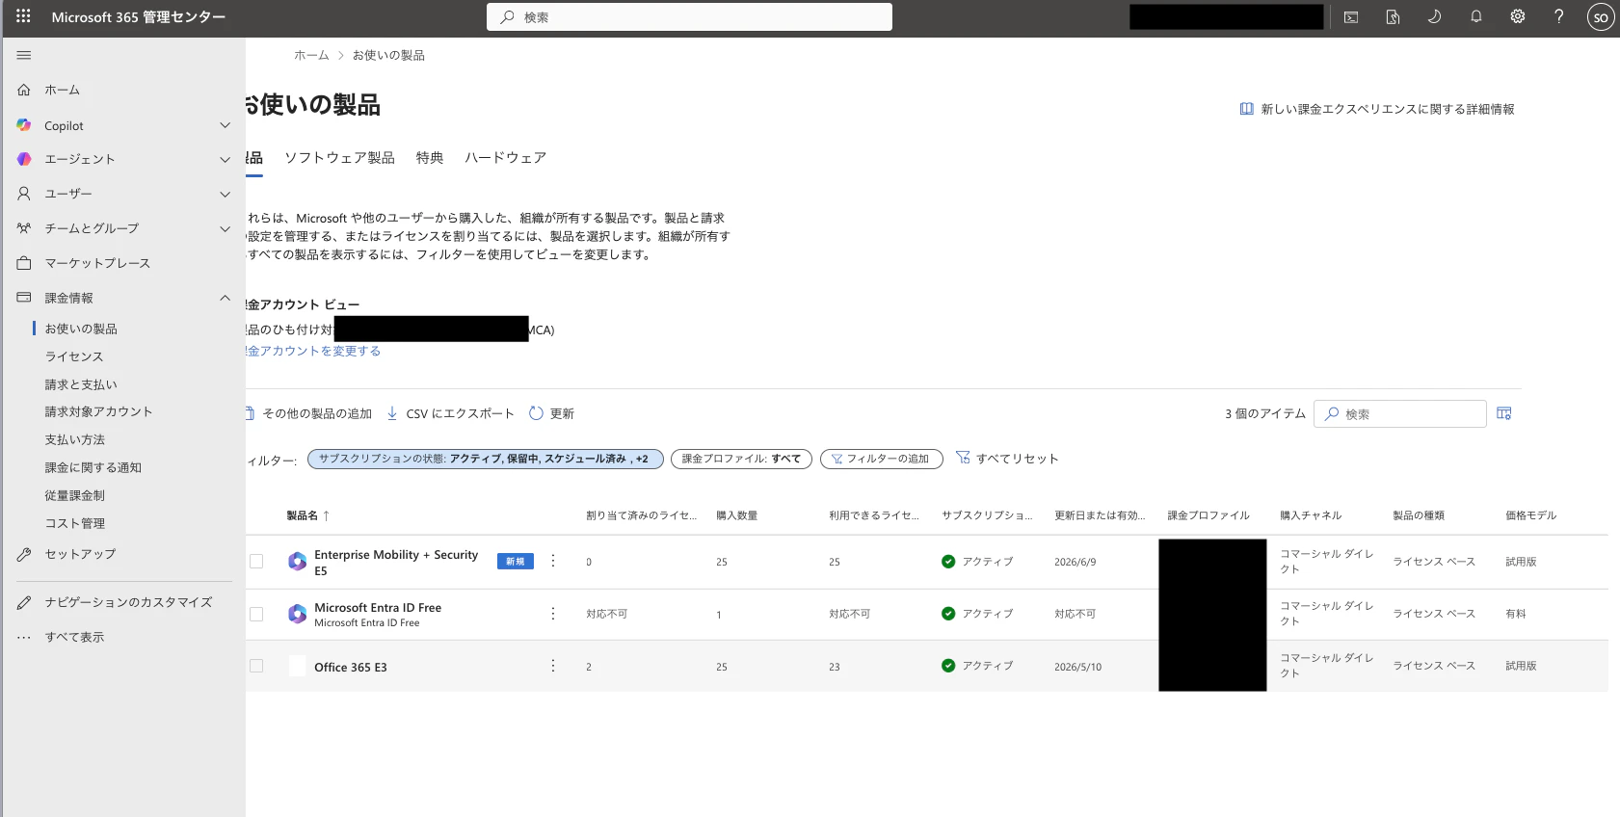Switch to the ハードウェア tab
The height and width of the screenshot is (817, 1620).
[505, 157]
